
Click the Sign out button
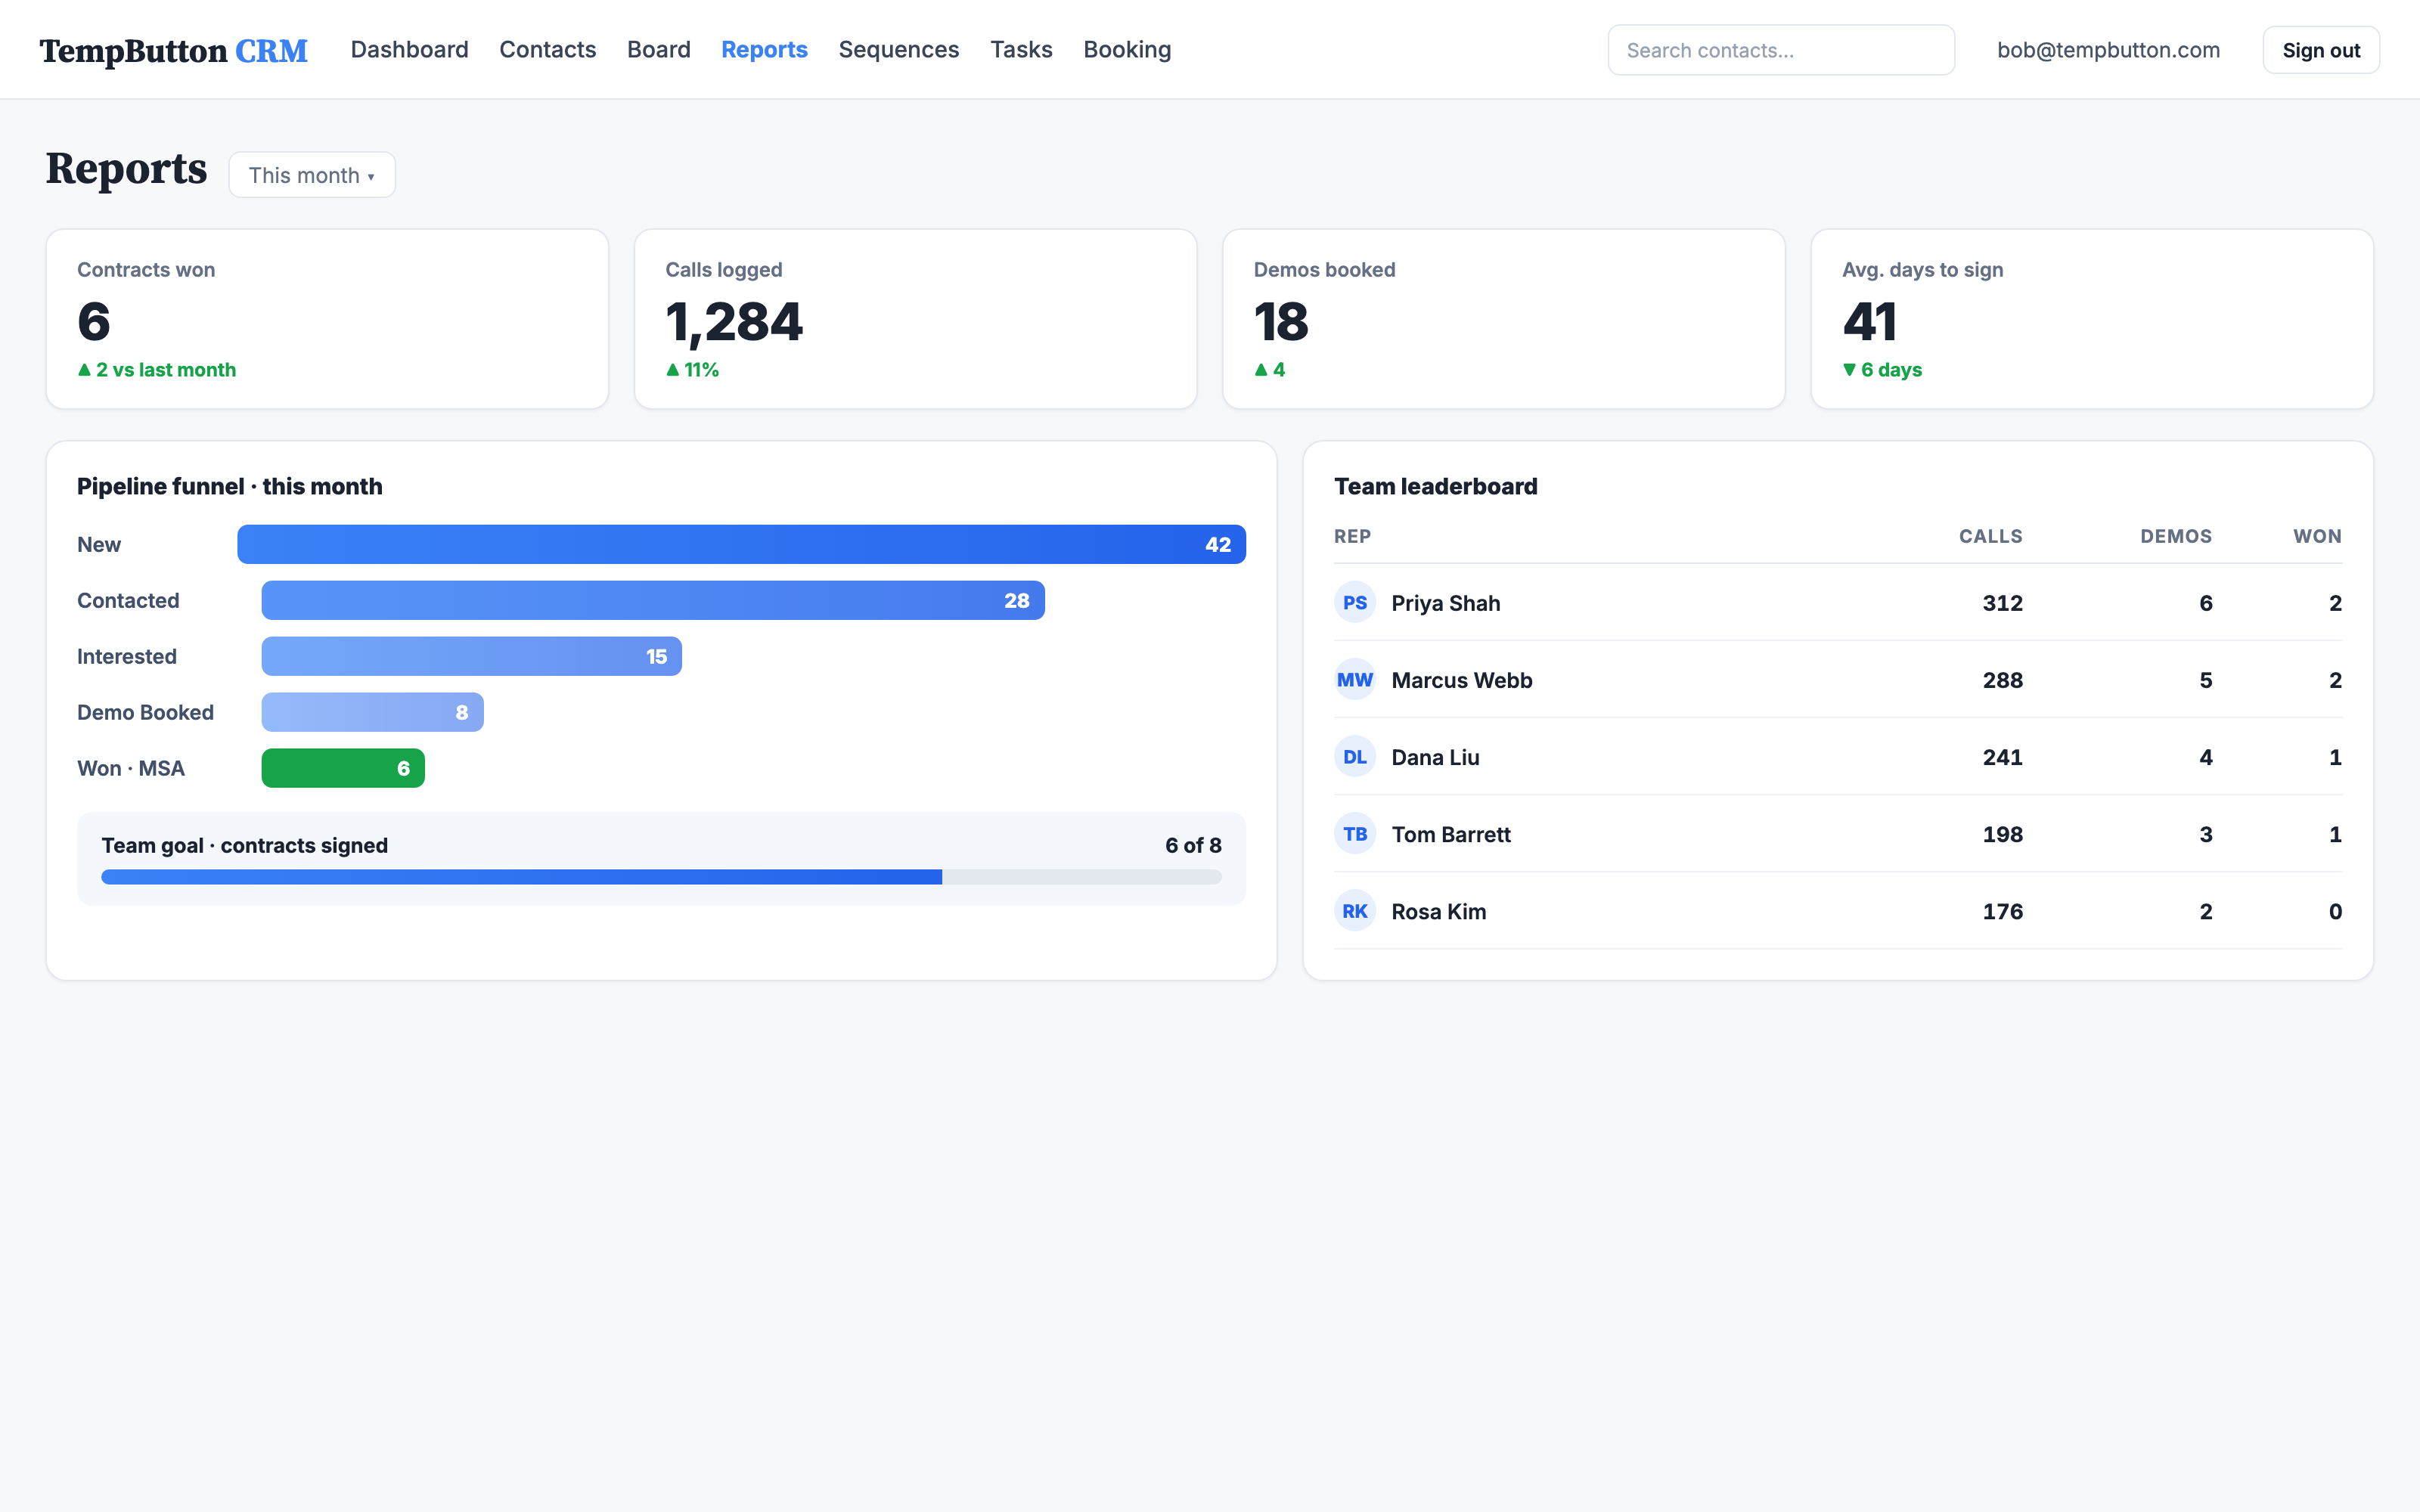tap(2321, 50)
